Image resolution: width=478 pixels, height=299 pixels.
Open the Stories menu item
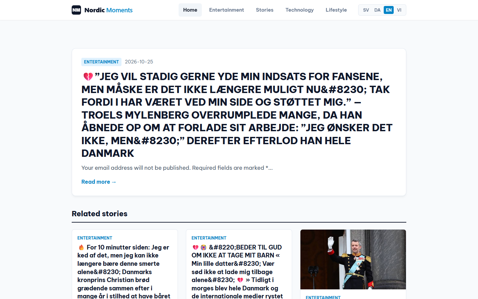tap(265, 10)
